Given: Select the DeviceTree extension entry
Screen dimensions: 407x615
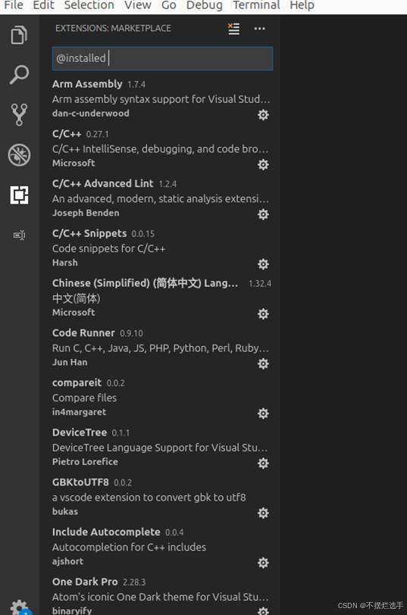Looking at the screenshot, I should point(161,447).
